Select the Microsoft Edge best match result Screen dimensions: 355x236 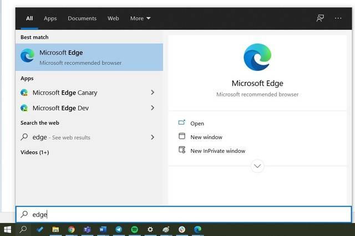coord(89,57)
